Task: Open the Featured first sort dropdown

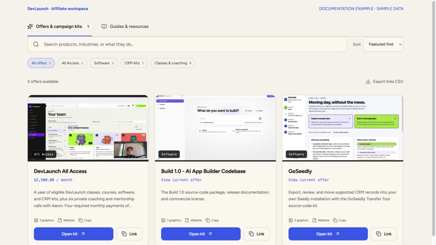Action: point(383,44)
